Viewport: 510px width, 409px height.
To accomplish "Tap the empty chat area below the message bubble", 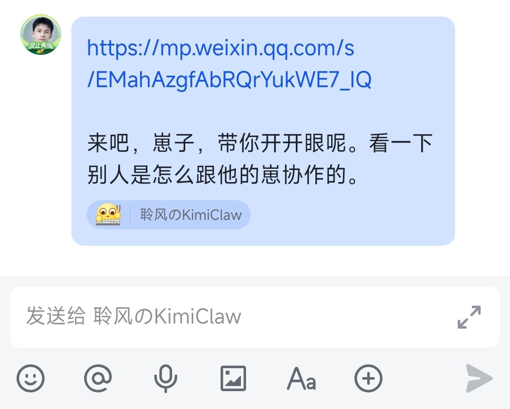I will tap(255, 261).
